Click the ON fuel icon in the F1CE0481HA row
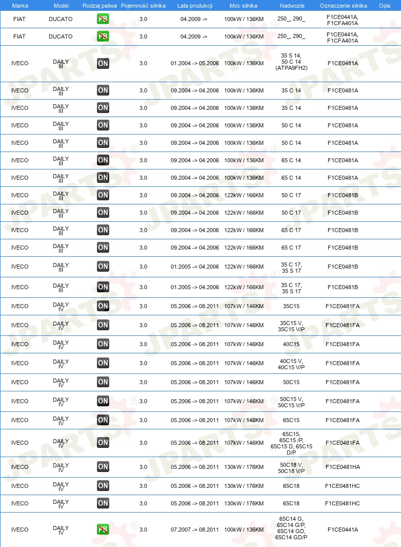Image resolution: width=401 pixels, height=547 pixels. pos(103,467)
